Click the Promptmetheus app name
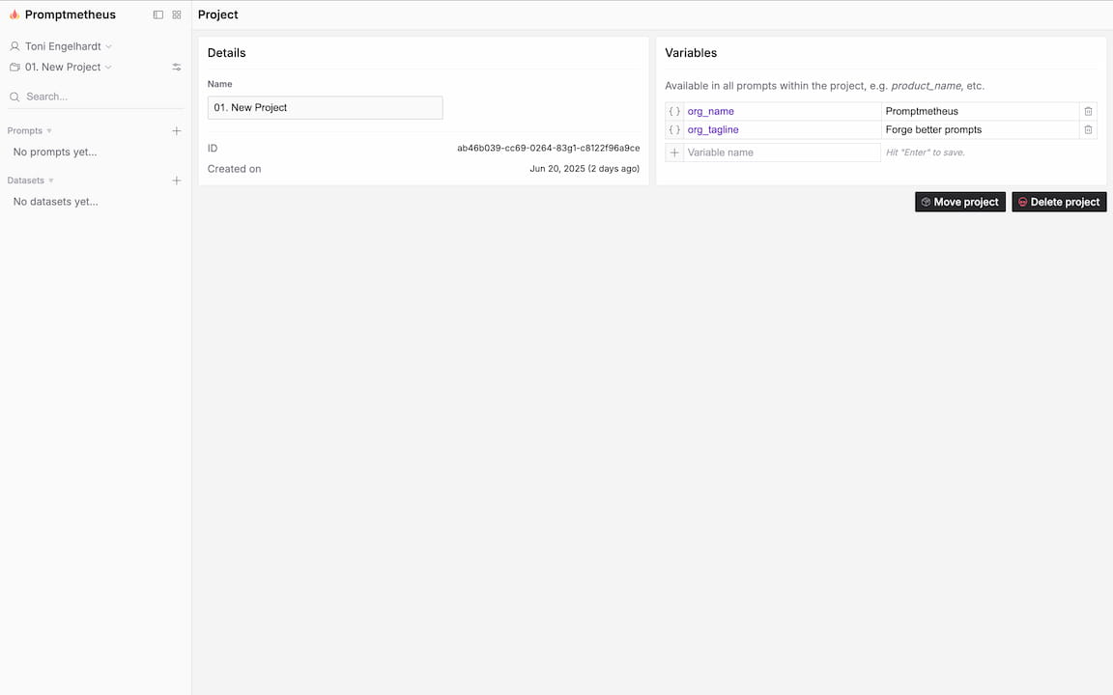 71,14
